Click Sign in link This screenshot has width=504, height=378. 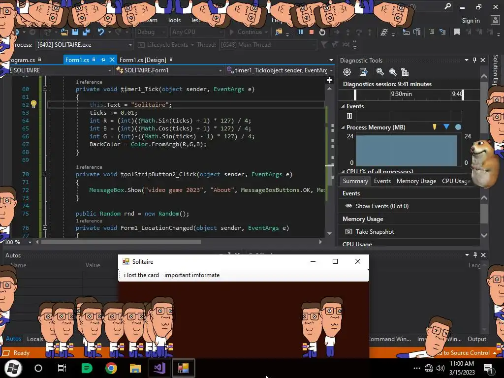[471, 20]
